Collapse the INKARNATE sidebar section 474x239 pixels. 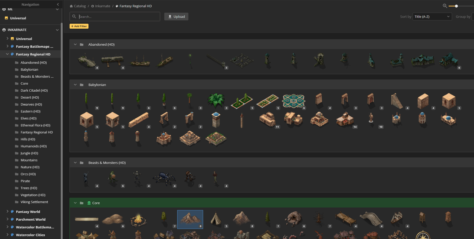(x=57, y=30)
